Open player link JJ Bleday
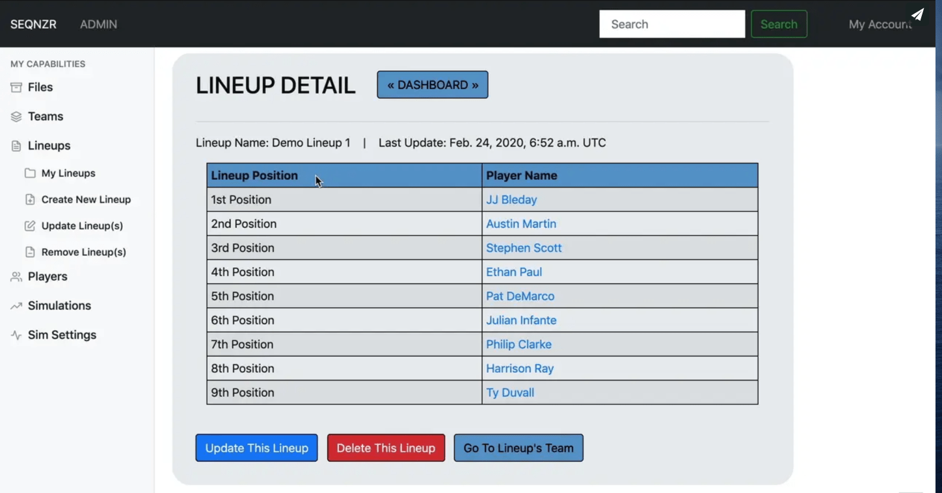Image resolution: width=942 pixels, height=493 pixels. coord(511,199)
